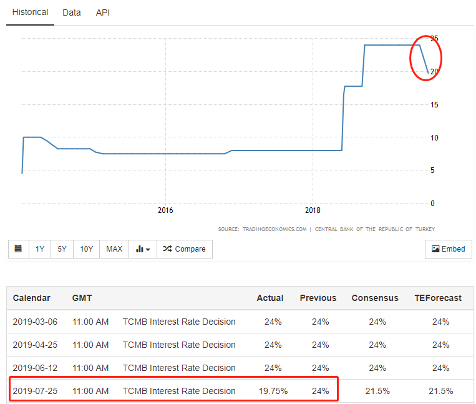Click the TEForecast column header
This screenshot has width=476, height=404.
(438, 298)
